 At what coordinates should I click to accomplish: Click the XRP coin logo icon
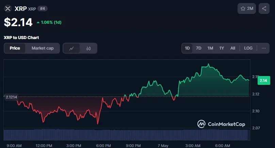8,8
